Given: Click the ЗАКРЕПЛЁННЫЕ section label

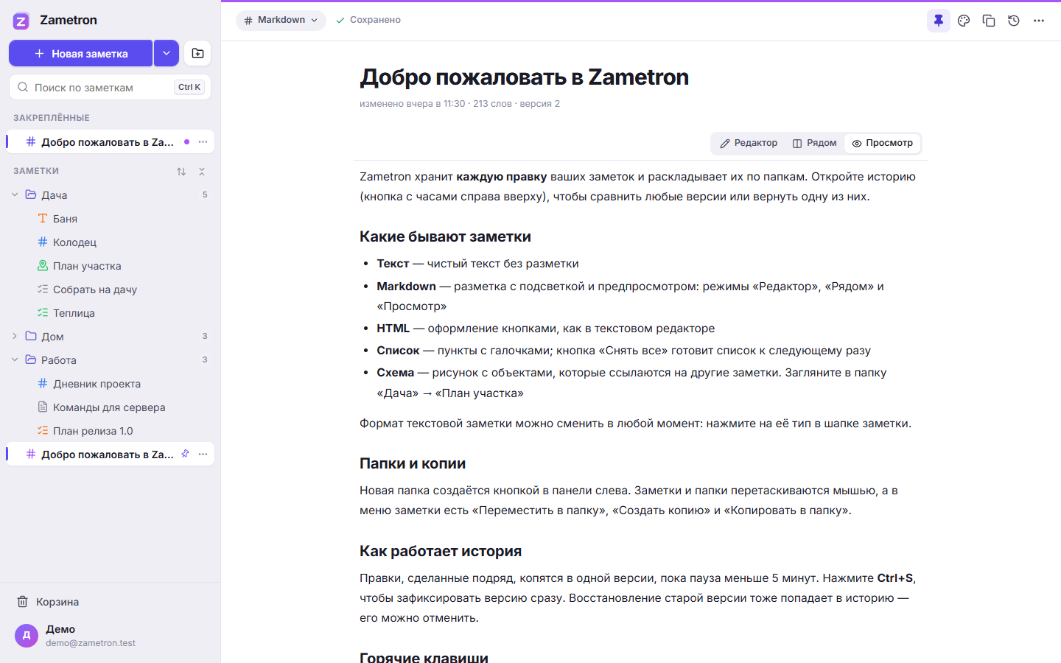Looking at the screenshot, I should [52, 118].
